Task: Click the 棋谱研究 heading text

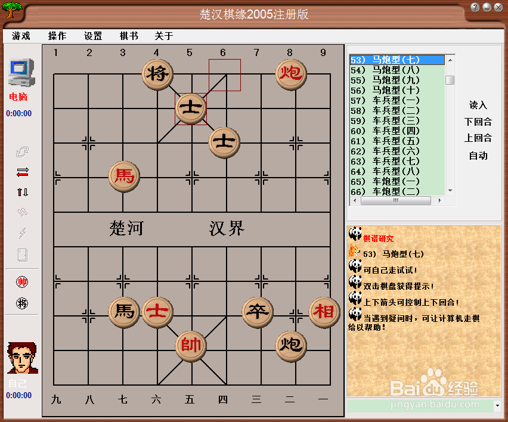Action: (x=379, y=238)
